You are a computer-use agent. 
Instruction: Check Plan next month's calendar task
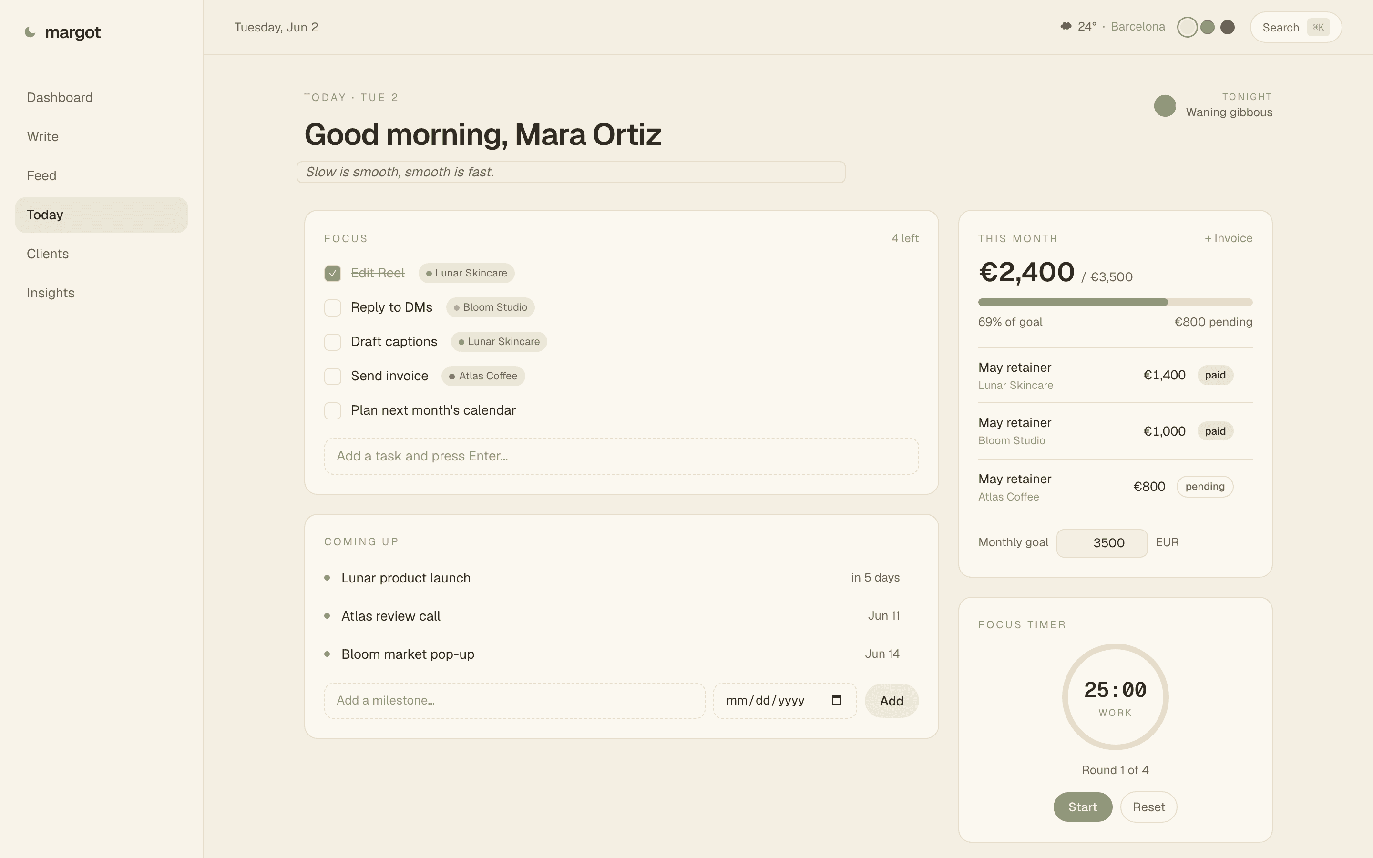click(x=332, y=411)
